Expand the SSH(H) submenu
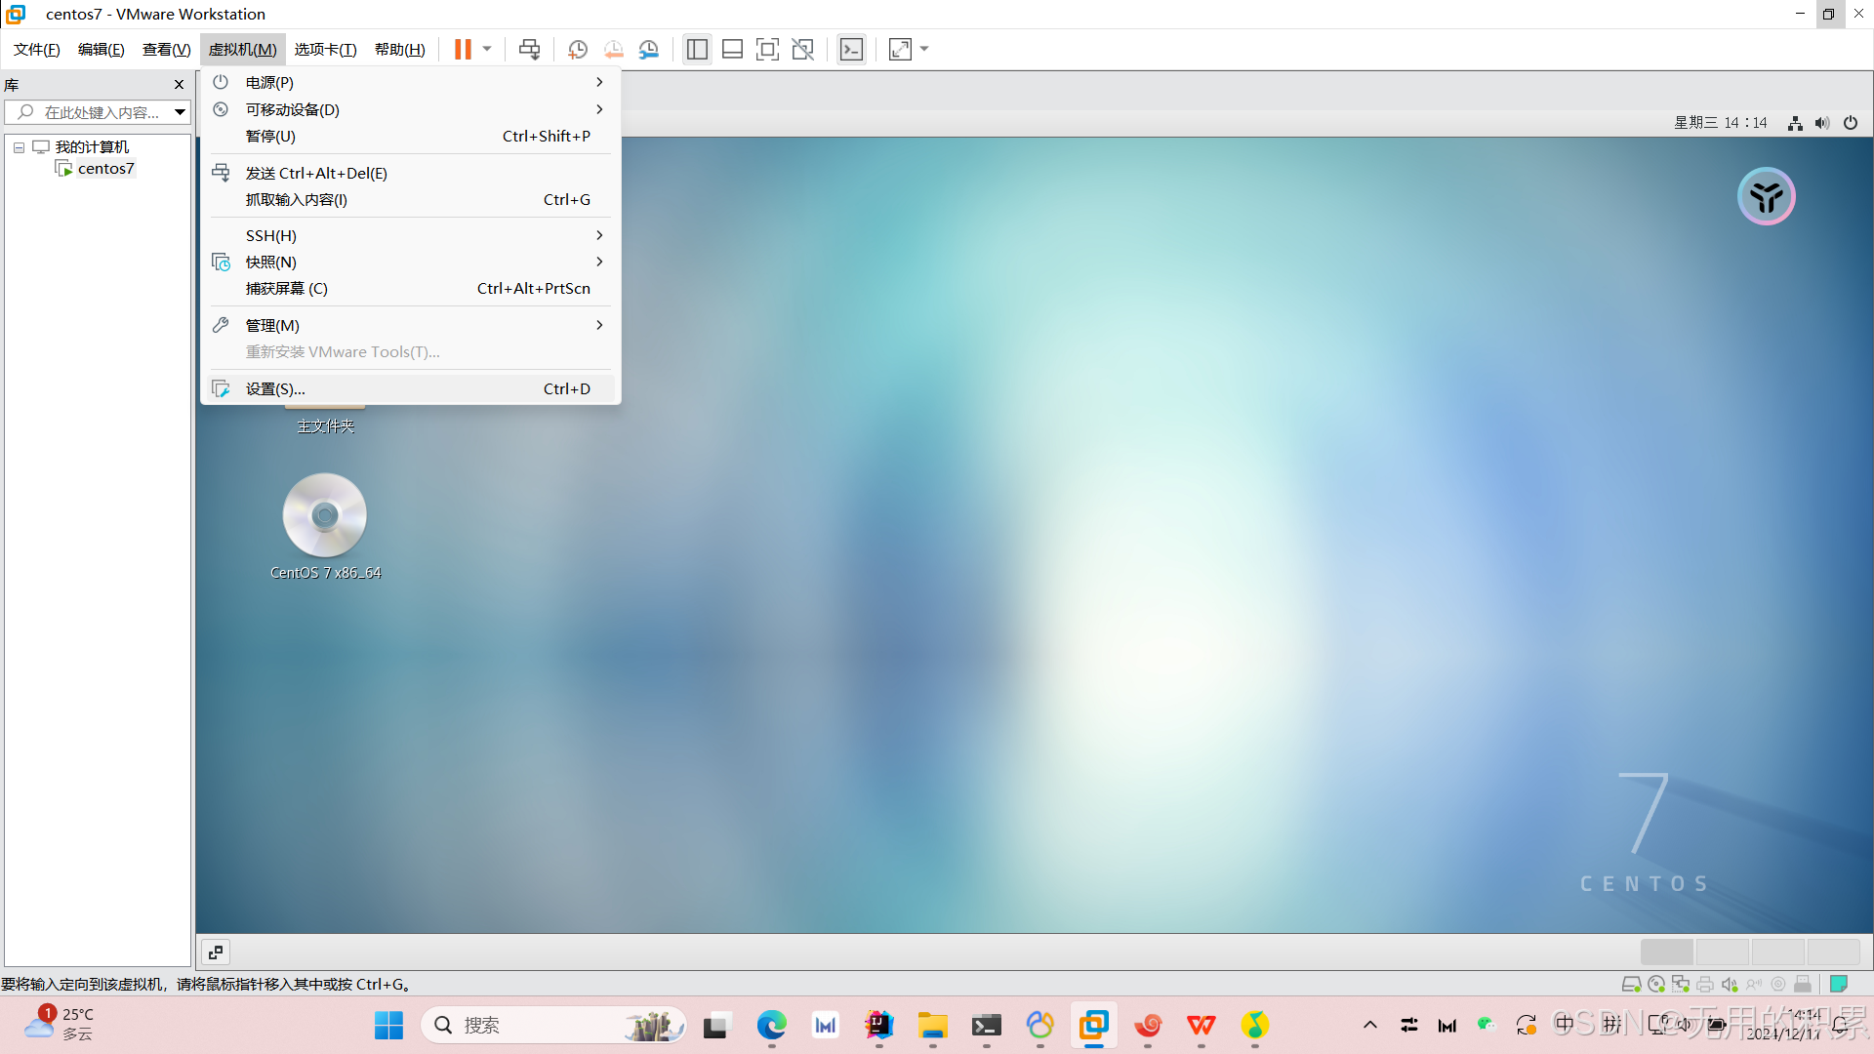This screenshot has width=1874, height=1054. tap(411, 235)
